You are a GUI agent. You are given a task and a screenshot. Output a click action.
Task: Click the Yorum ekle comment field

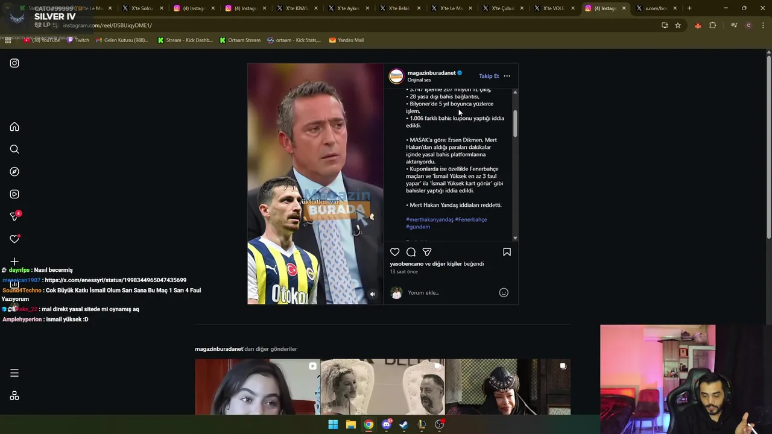coord(451,293)
